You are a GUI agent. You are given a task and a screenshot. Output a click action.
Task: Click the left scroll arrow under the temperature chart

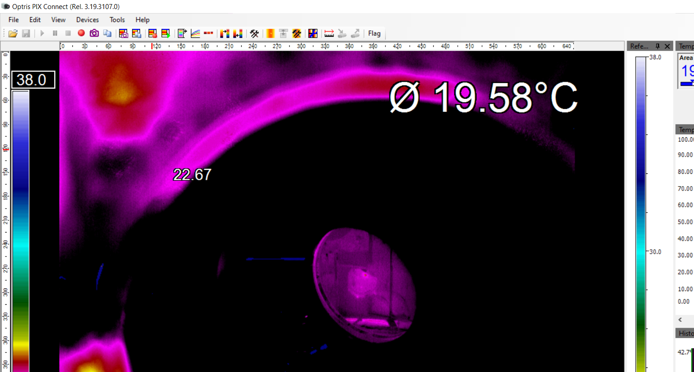click(680, 320)
